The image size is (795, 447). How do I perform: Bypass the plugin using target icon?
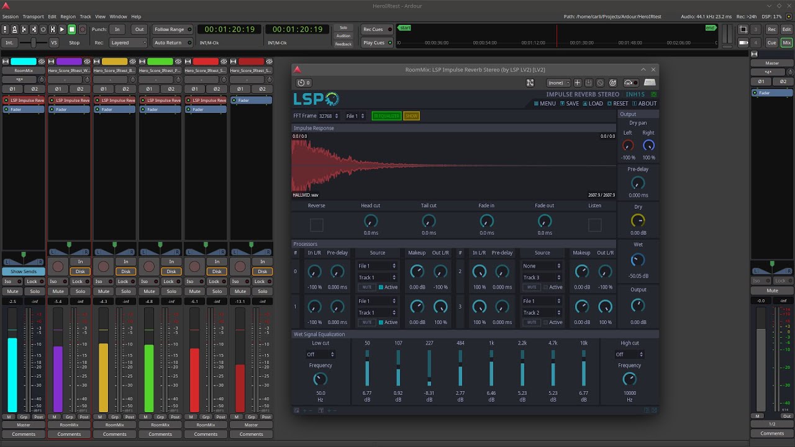612,83
